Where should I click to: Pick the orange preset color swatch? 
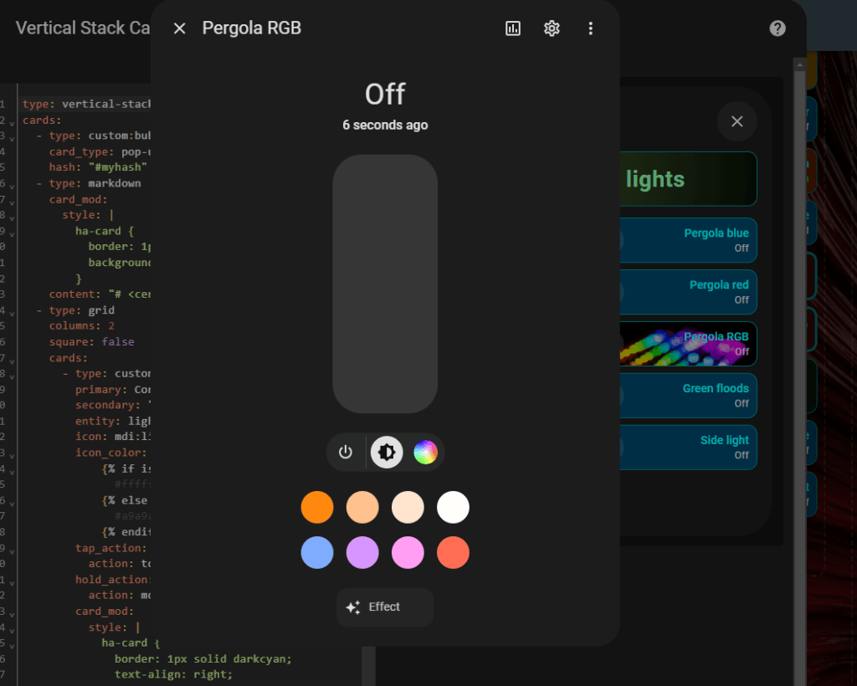[x=317, y=507]
